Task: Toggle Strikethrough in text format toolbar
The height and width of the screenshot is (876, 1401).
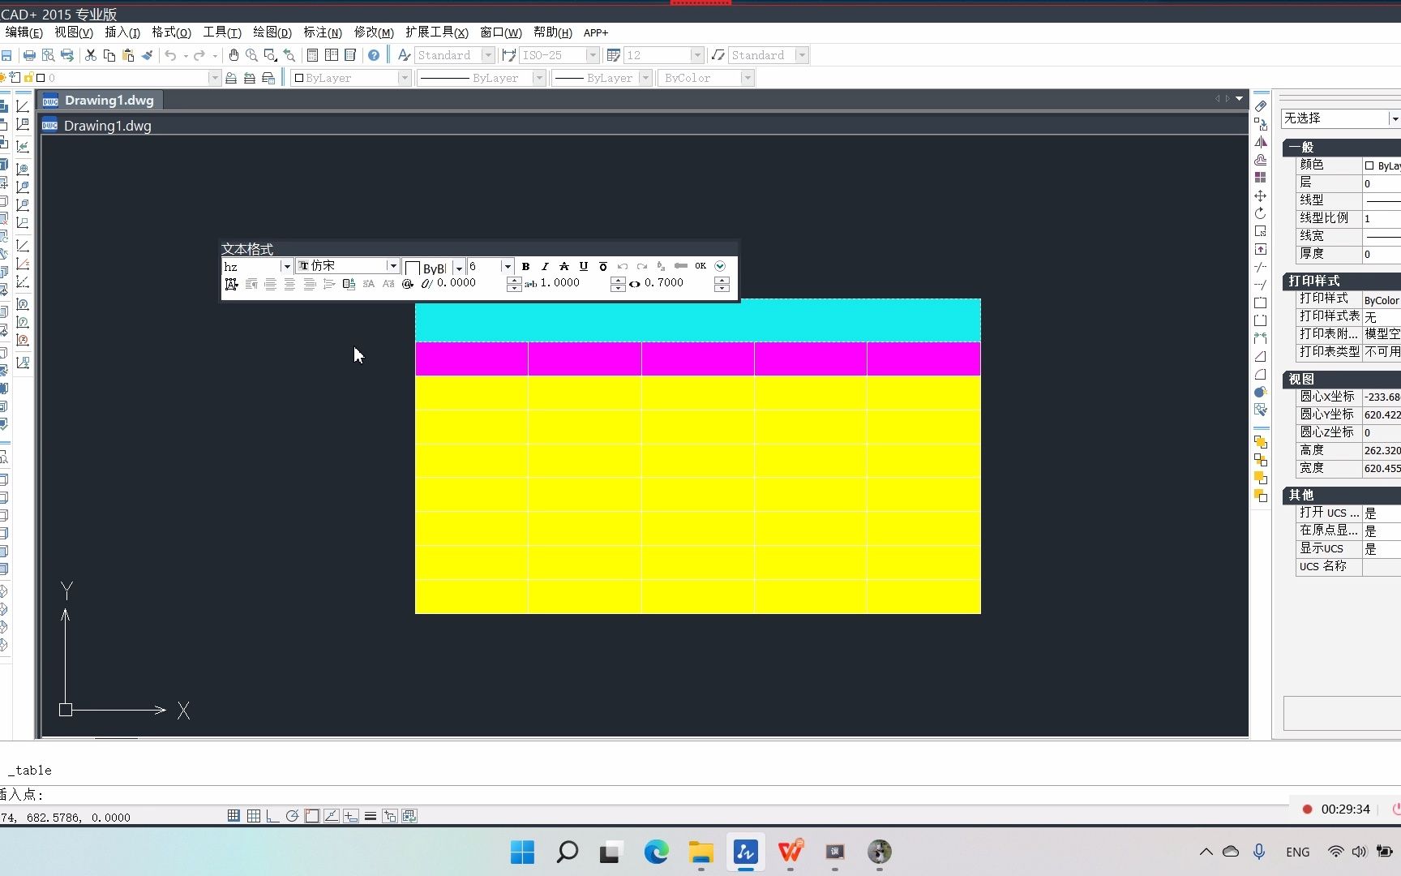Action: click(564, 266)
